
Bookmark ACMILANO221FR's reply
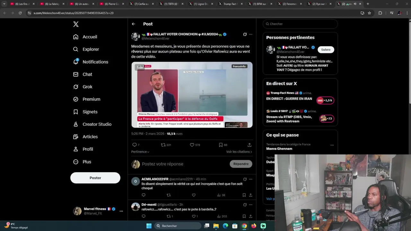(244, 195)
